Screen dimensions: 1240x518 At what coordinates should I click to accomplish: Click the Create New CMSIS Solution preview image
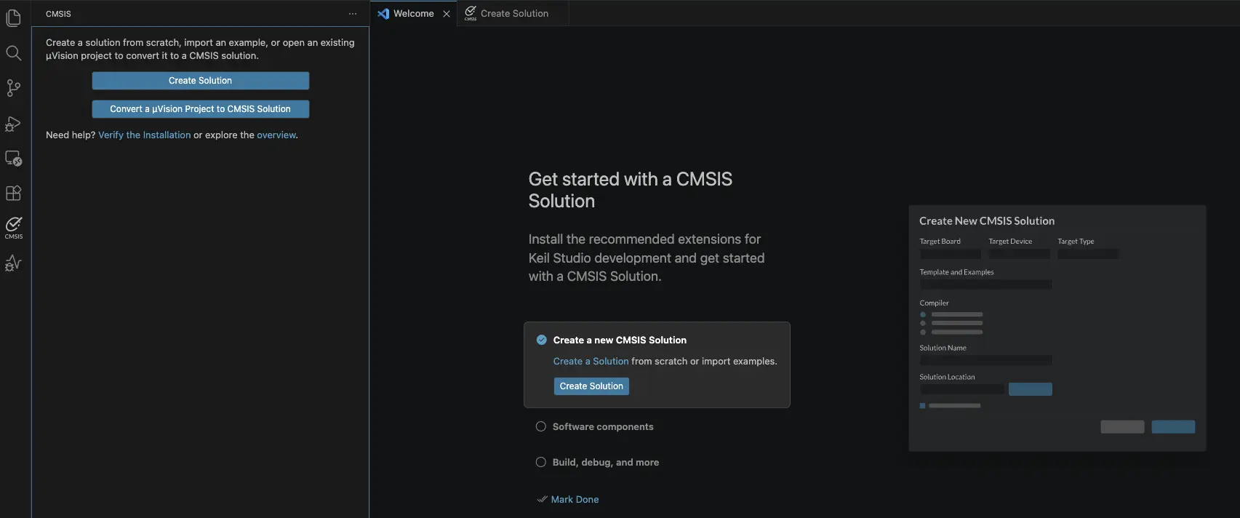click(x=1057, y=328)
